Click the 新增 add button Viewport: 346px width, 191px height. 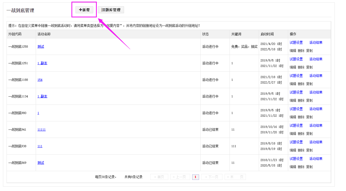click(84, 10)
